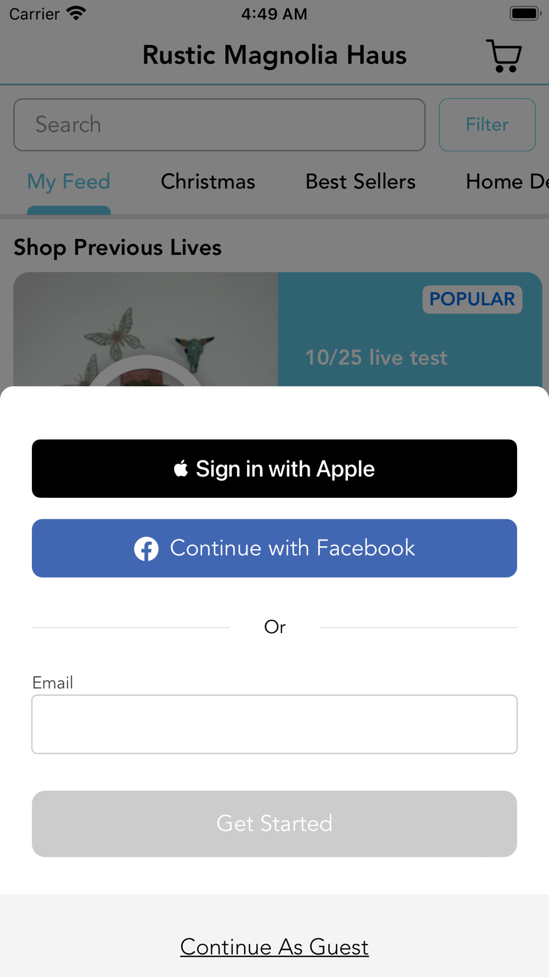
Task: Select the Home Decor tab
Action: 507,182
